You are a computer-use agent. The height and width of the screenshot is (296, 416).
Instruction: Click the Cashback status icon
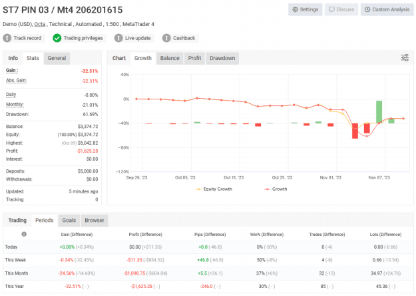coord(166,38)
